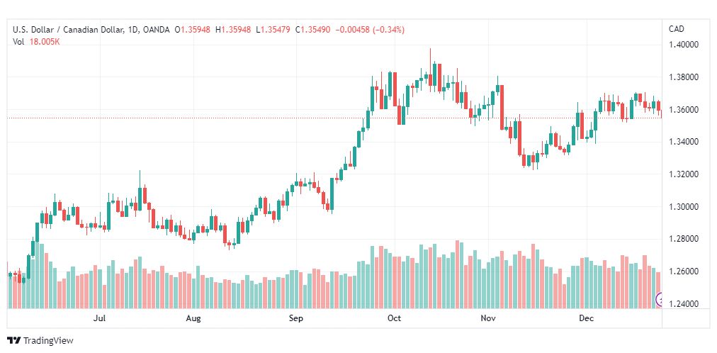
Task: Click the TradingView logo icon
Action: [14, 341]
